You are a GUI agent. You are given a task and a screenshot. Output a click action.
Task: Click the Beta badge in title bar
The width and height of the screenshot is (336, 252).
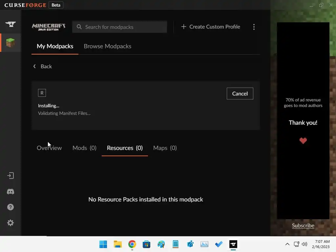pos(56,5)
